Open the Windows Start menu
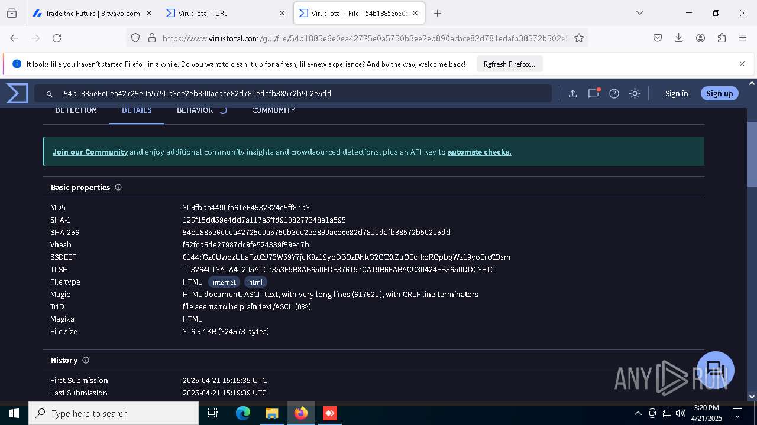This screenshot has width=757, height=425. point(14,413)
